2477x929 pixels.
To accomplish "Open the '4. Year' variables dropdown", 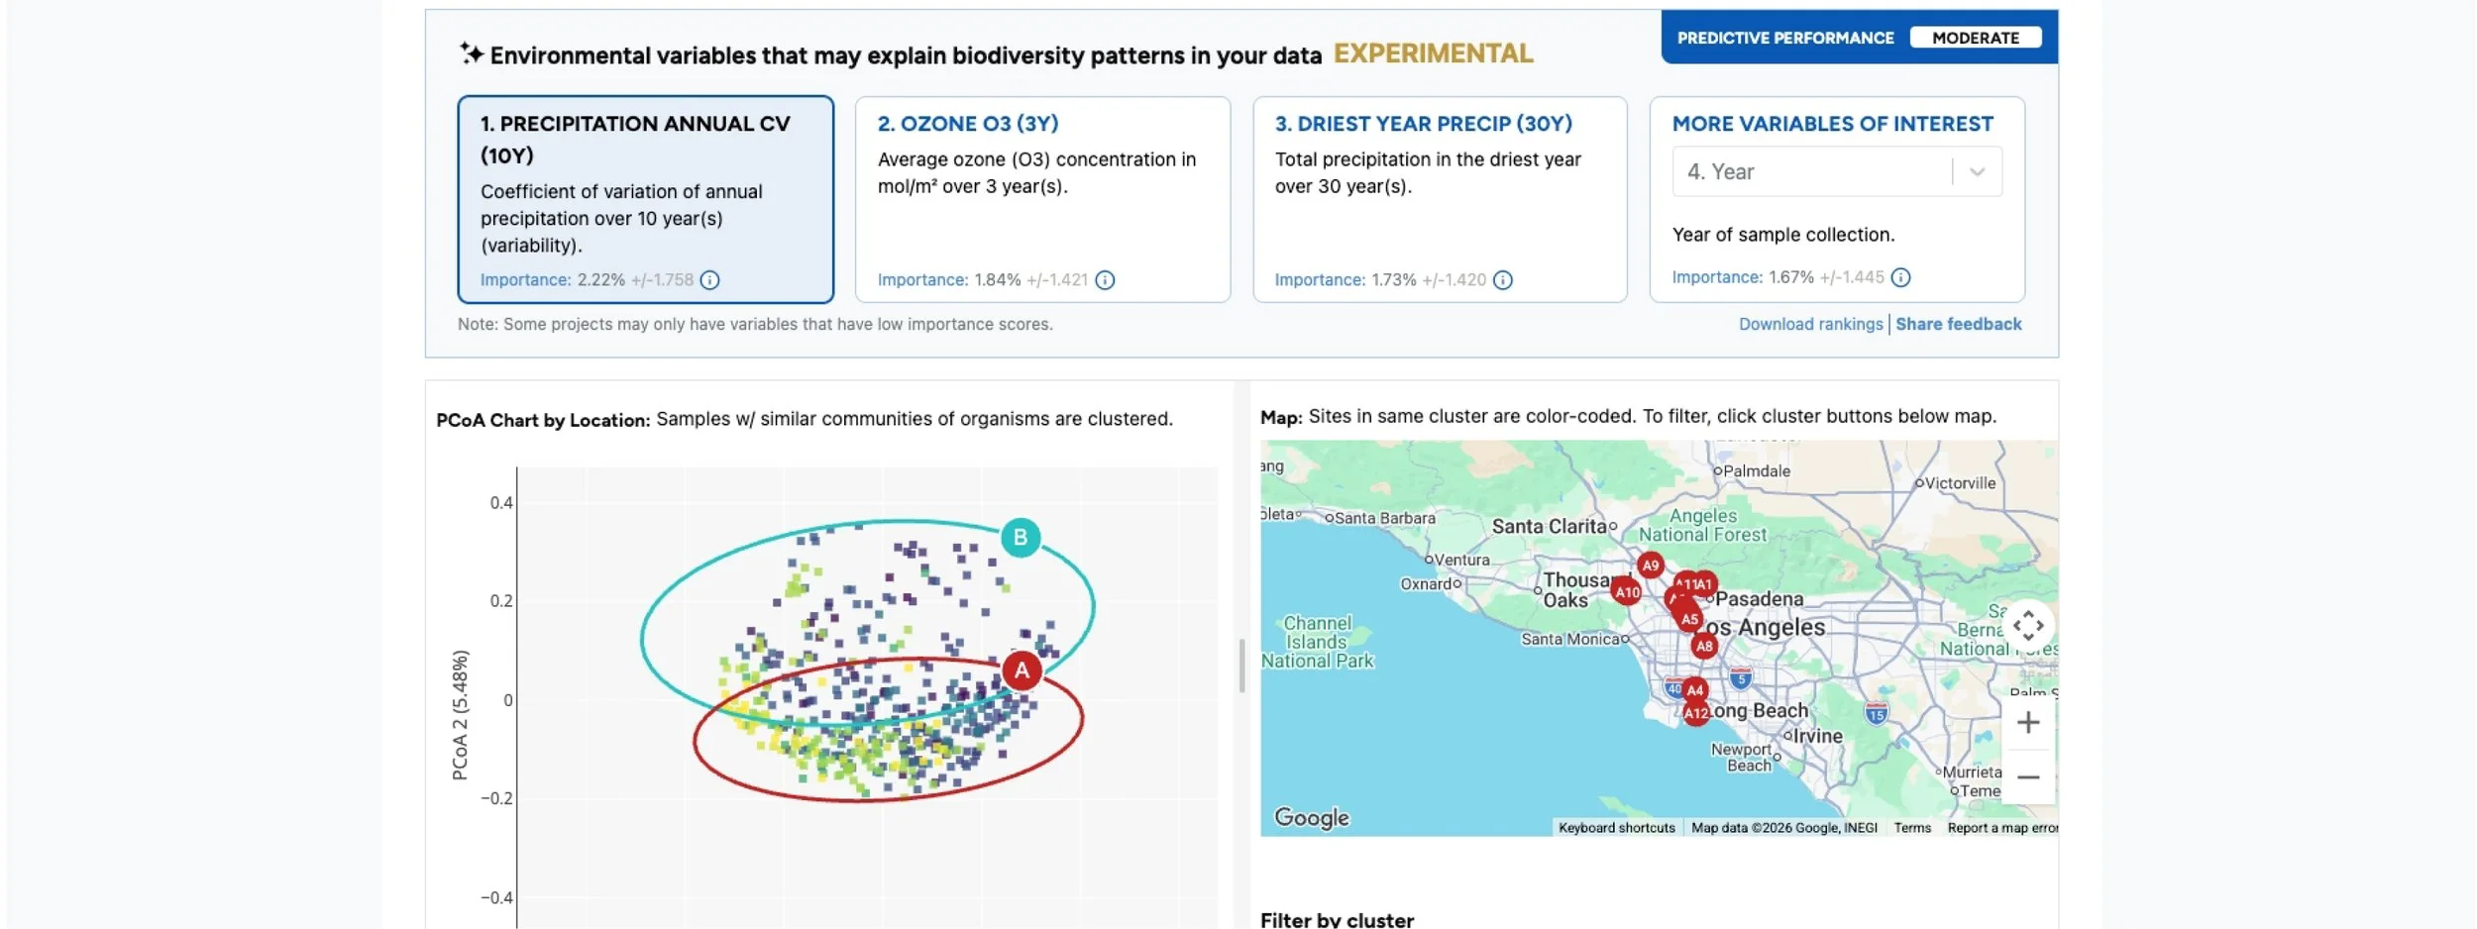I will 1837,171.
